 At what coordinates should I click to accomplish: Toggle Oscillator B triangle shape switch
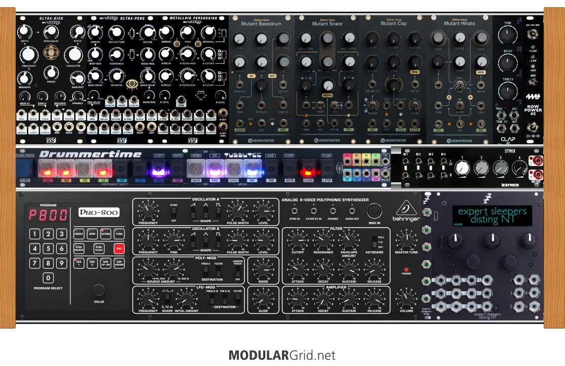click(x=206, y=241)
